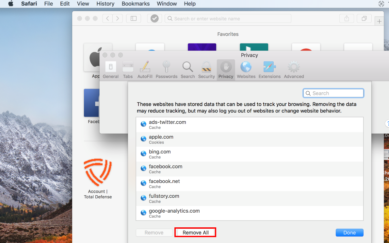389x243 pixels.
Task: Switch to the AutoFill preferences pane
Action: click(145, 70)
